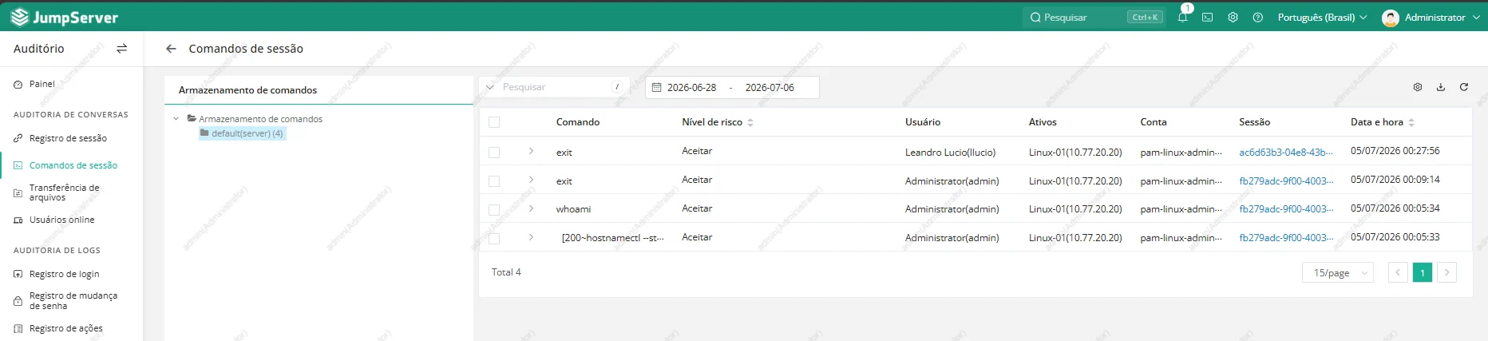Open session link in whoami row
The image size is (1488, 341).
pyautogui.click(x=1286, y=209)
